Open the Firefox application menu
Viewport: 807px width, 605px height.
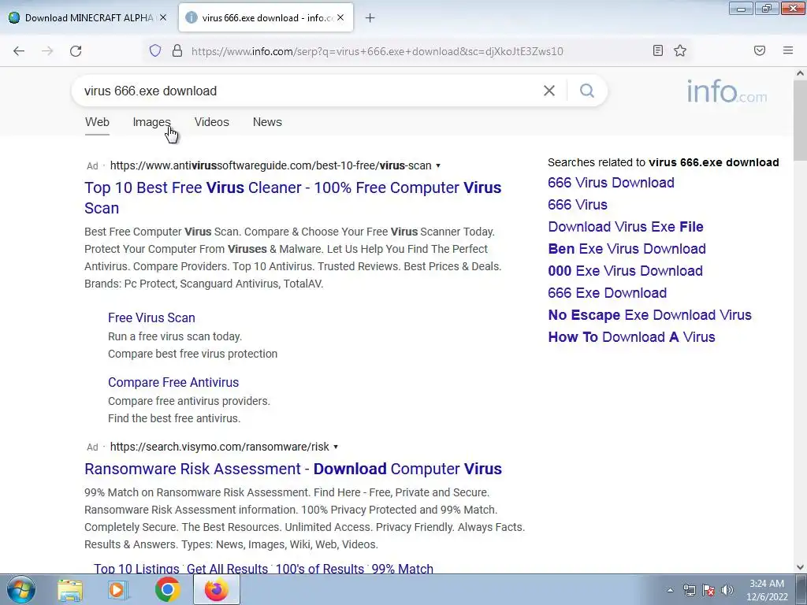[787, 50]
